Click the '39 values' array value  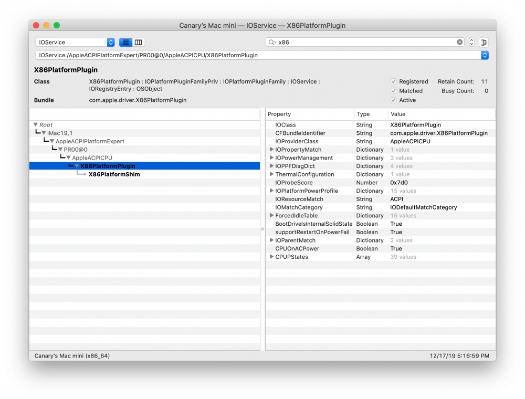(403, 257)
